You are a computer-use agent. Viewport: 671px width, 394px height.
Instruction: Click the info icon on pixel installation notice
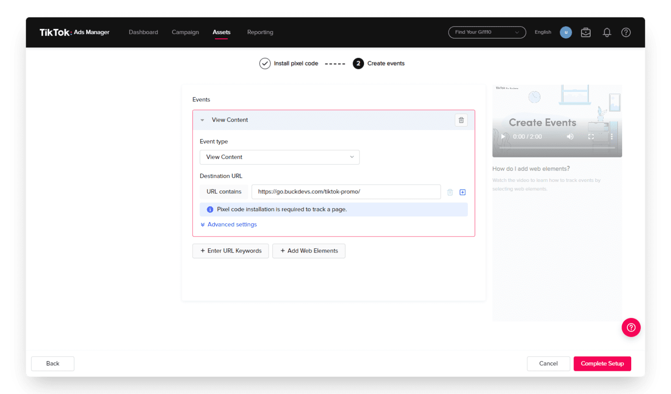[210, 209]
